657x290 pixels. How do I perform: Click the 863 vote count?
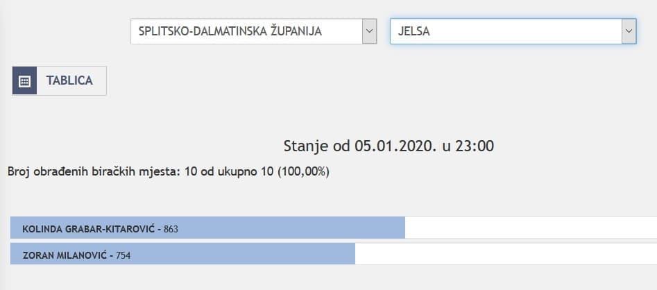(x=171, y=228)
